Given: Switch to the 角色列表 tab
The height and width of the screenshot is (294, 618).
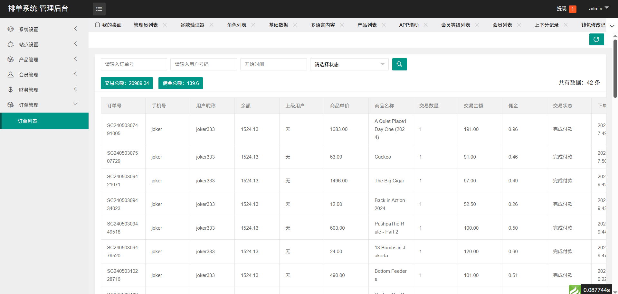Looking at the screenshot, I should point(236,25).
